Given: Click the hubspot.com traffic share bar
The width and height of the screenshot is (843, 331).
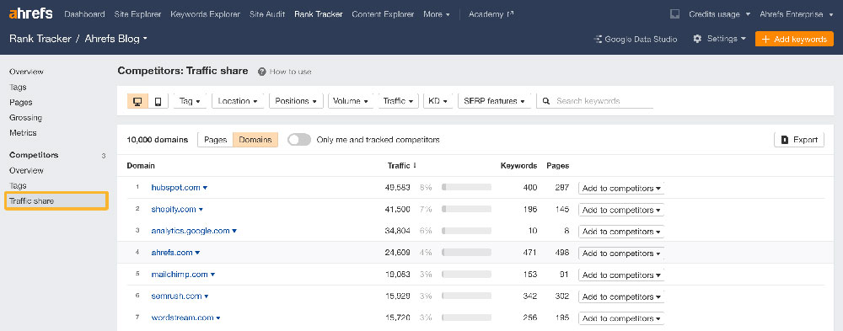Looking at the screenshot, I should click(x=466, y=188).
